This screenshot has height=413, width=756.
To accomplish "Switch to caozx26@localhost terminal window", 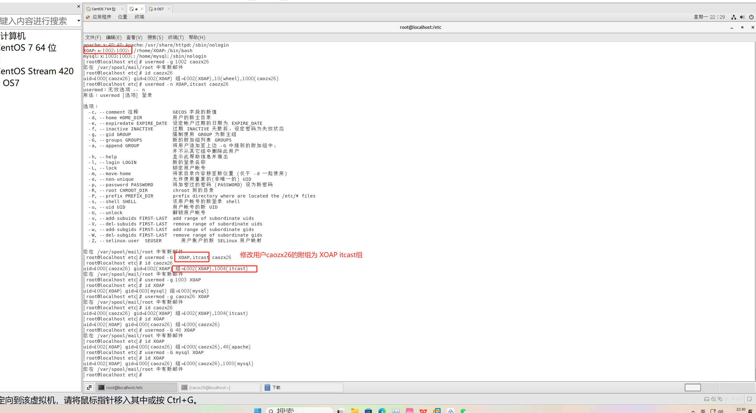I will tap(219, 388).
